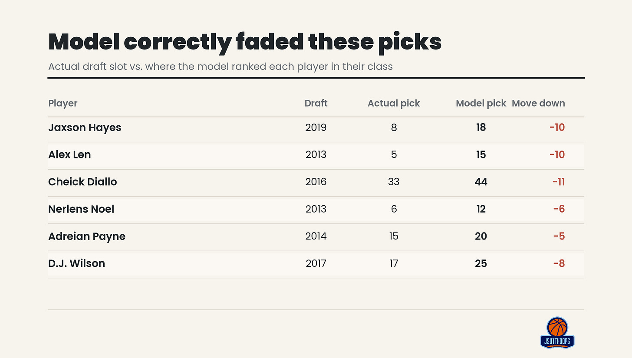Select the Alex Len player name
Screen dimensions: 632x358
coord(69,154)
